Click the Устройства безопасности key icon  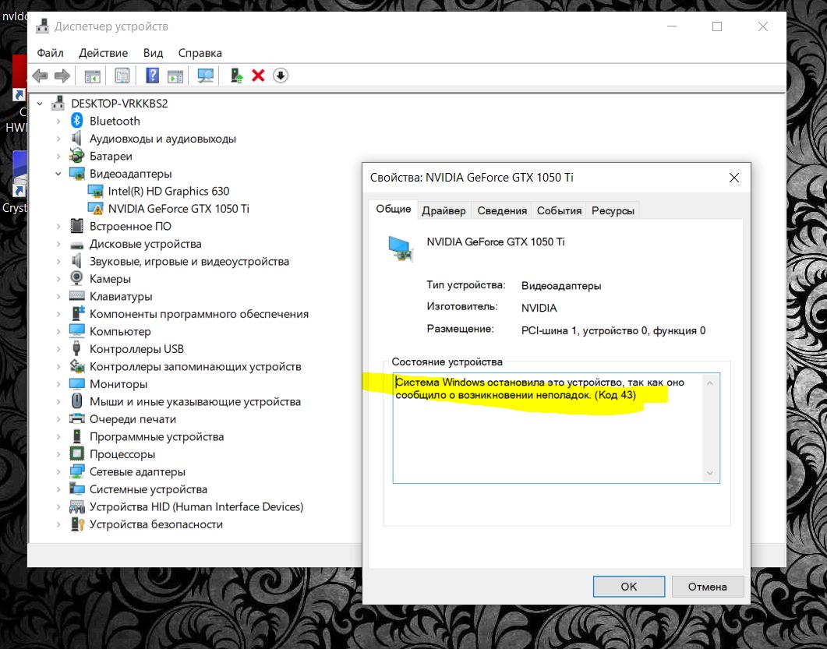(77, 524)
